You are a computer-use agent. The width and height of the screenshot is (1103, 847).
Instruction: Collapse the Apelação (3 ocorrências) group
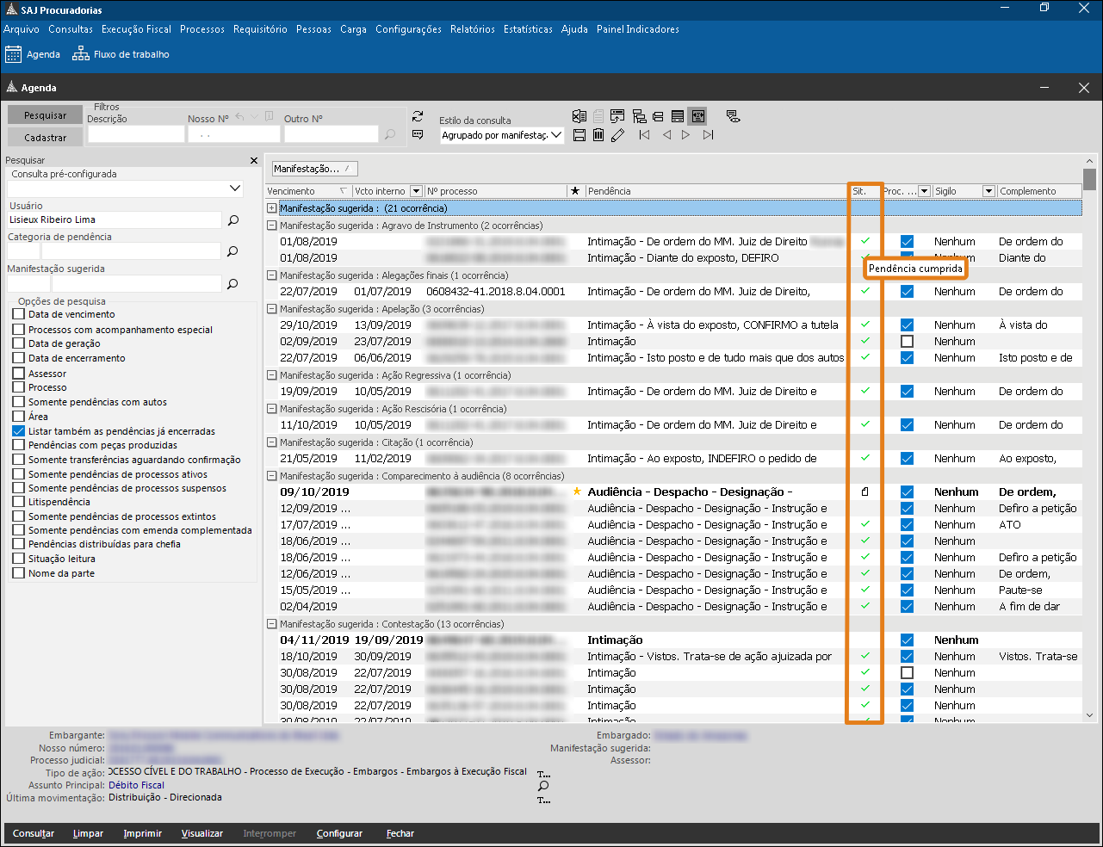click(272, 309)
